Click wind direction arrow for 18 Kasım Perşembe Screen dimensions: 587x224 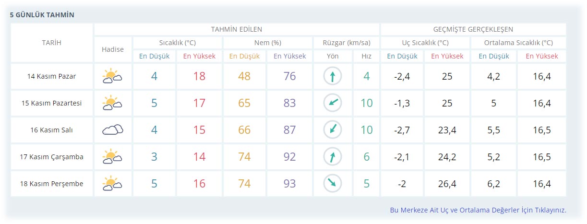tap(332, 184)
